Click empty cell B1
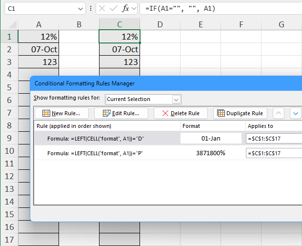This screenshot has width=302, height=246. 79,37
